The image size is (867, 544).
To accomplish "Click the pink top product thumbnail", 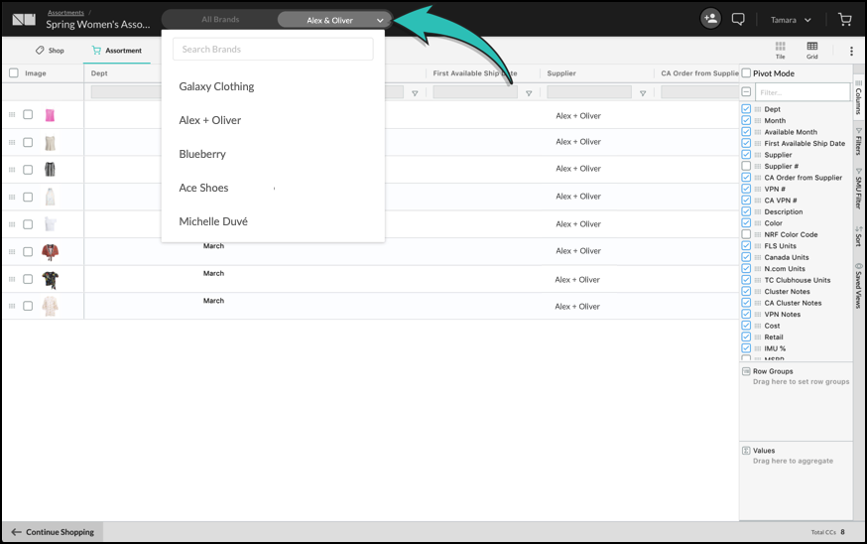I will coord(50,115).
